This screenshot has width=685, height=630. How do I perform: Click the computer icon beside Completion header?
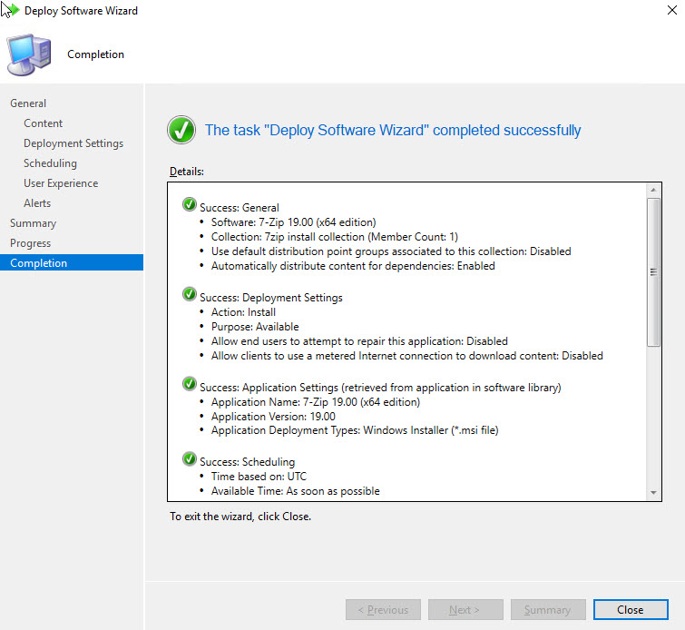(x=30, y=54)
